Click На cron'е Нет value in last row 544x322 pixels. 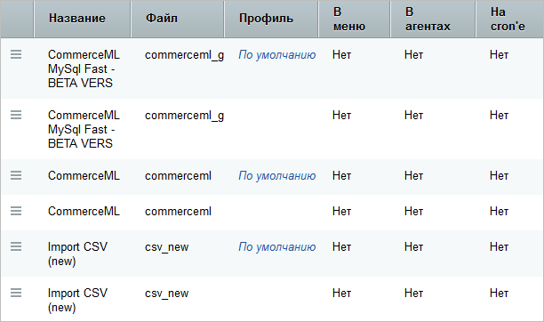point(499,294)
